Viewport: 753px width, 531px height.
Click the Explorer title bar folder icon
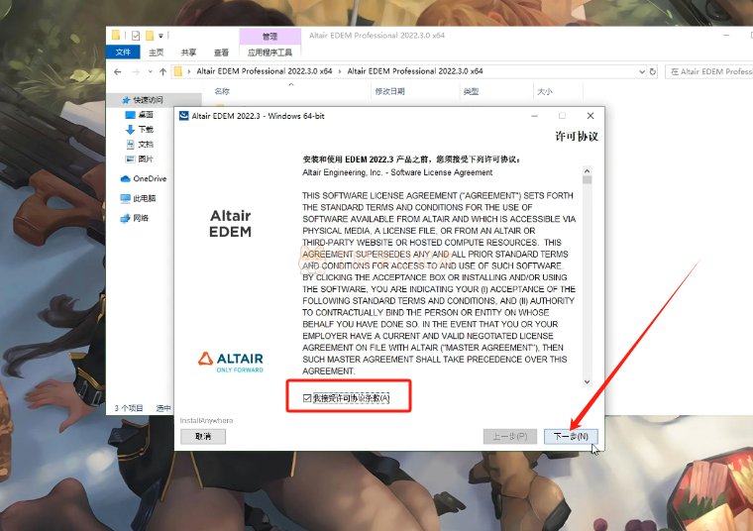click(116, 35)
